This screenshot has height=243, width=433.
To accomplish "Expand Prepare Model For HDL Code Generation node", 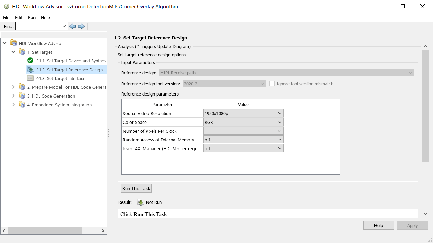I will (13, 87).
